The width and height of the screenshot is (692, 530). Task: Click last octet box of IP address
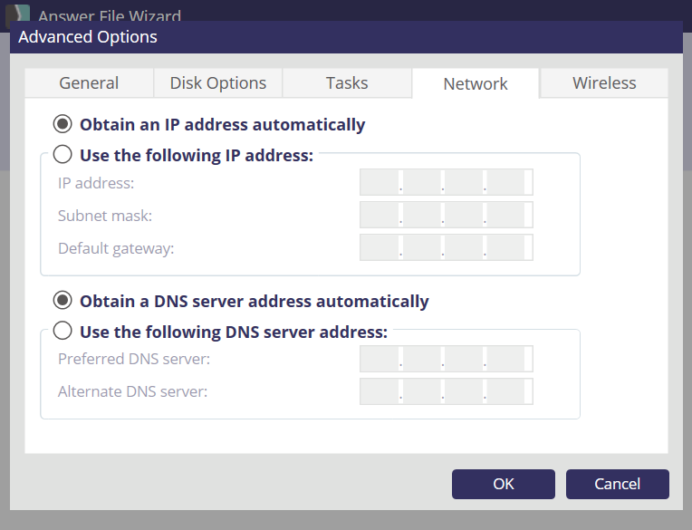click(x=507, y=183)
